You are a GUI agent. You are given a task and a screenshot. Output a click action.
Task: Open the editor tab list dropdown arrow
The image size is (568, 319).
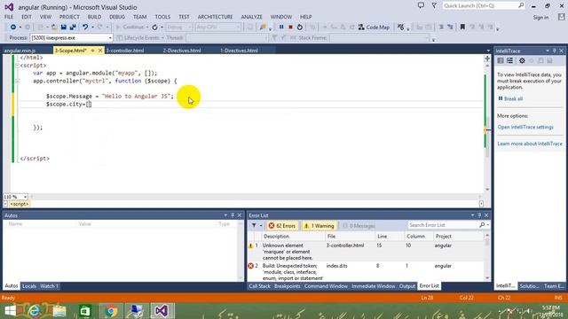click(x=488, y=51)
